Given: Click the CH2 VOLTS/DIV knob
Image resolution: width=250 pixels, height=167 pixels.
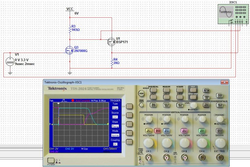Looking at the screenshot, I should [x=167, y=143].
